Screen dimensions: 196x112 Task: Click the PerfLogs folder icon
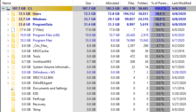13,99
